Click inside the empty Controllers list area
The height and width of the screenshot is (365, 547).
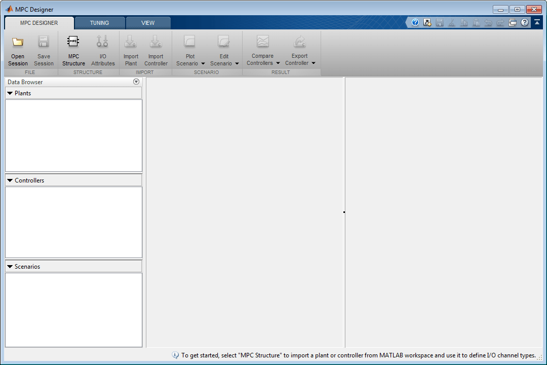(x=73, y=222)
